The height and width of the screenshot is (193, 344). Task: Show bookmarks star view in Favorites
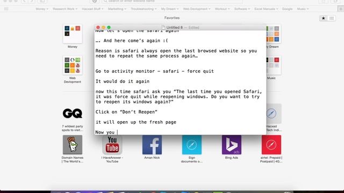click(x=324, y=18)
